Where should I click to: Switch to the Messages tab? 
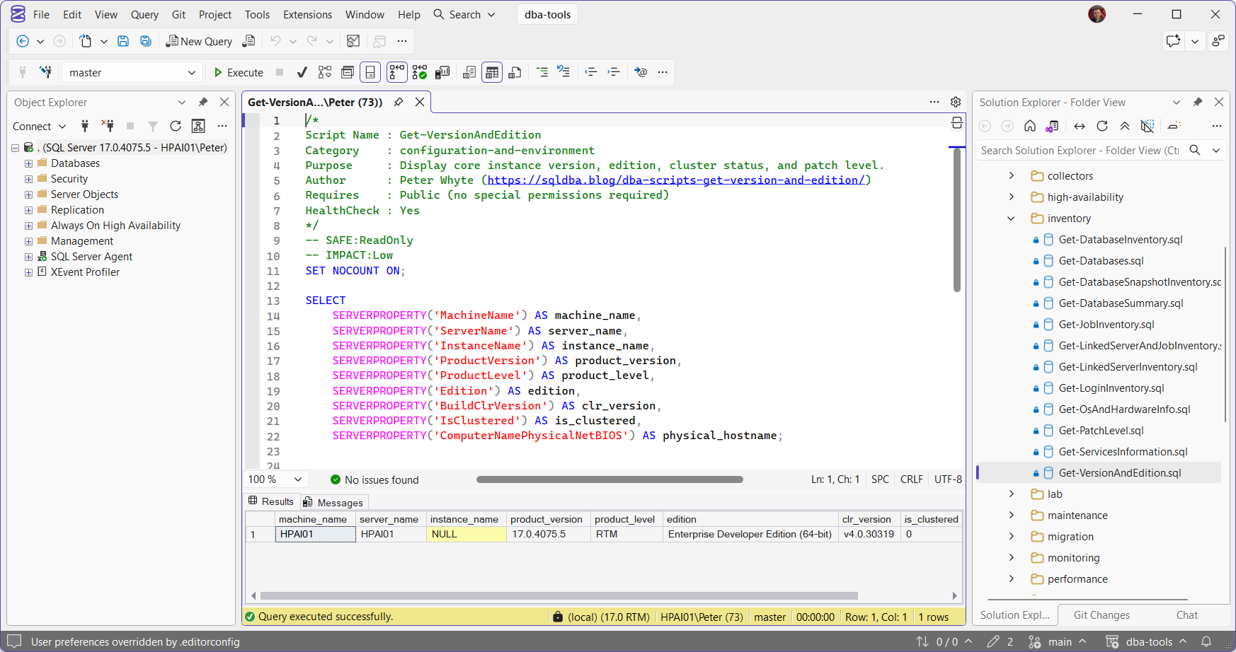coord(333,503)
